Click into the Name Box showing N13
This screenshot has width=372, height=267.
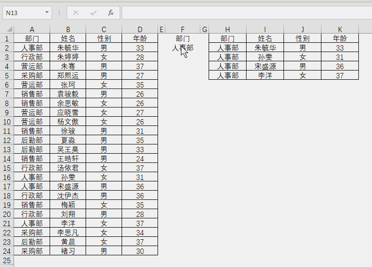(24, 13)
